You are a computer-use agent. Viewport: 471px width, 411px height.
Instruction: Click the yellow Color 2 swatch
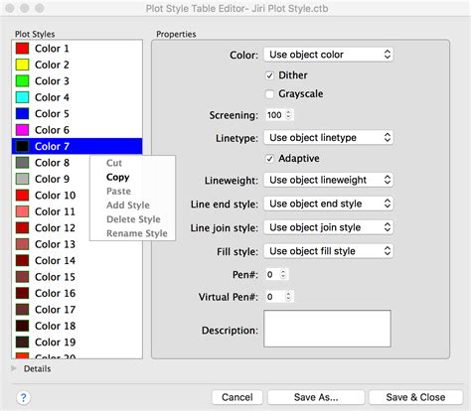pyautogui.click(x=22, y=65)
